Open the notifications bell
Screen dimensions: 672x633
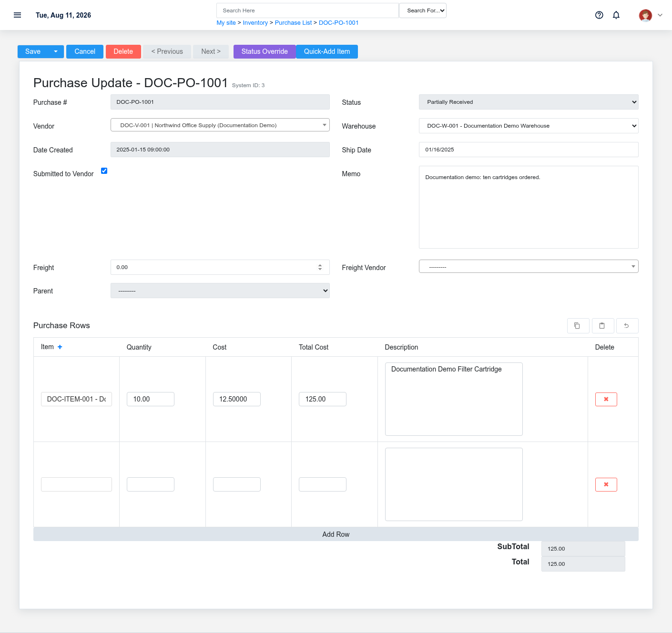point(616,15)
